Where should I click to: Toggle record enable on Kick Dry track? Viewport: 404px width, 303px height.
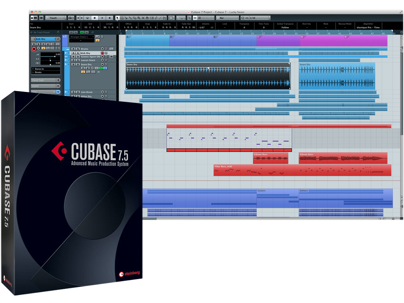point(102,53)
